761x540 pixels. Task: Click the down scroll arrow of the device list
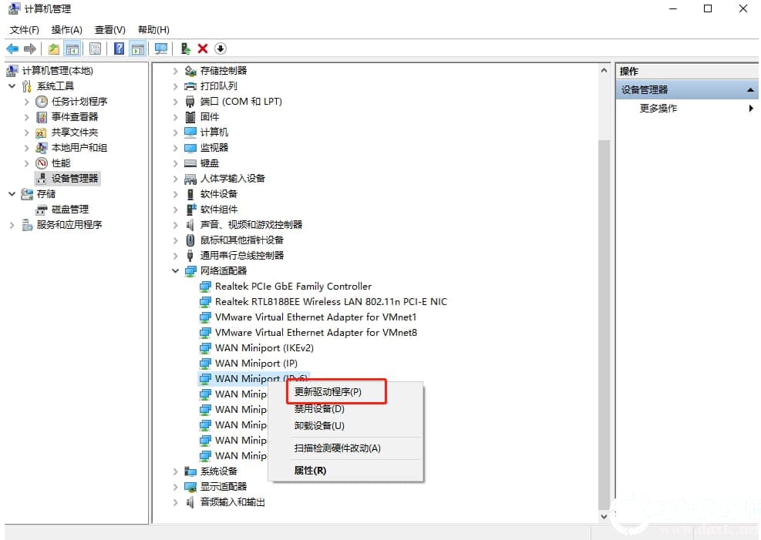pos(604,516)
